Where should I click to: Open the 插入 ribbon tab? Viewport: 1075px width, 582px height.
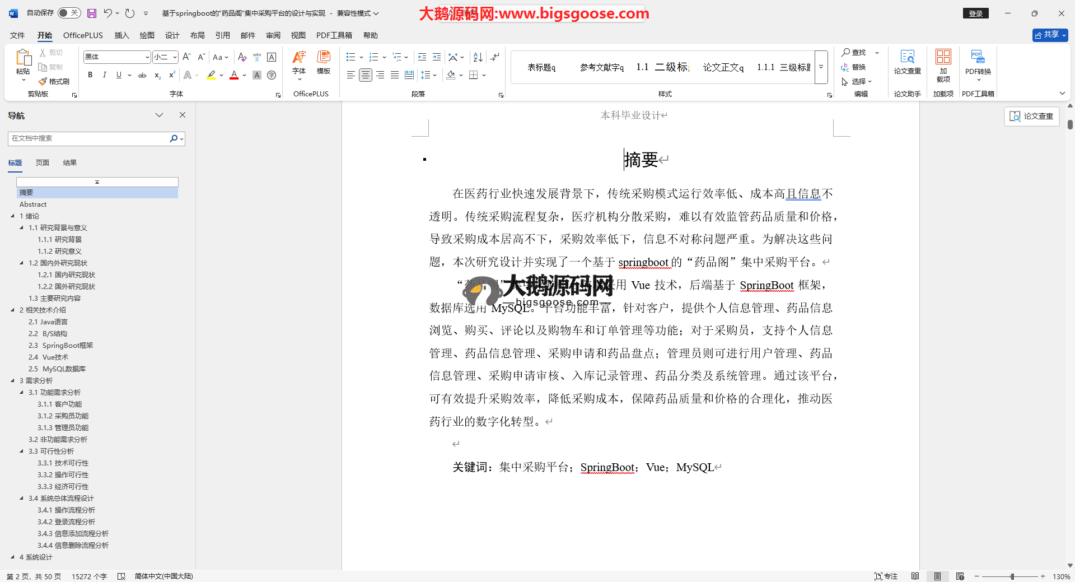(121, 35)
